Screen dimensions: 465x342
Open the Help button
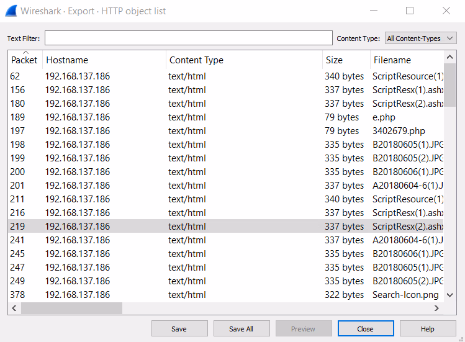[428, 328]
